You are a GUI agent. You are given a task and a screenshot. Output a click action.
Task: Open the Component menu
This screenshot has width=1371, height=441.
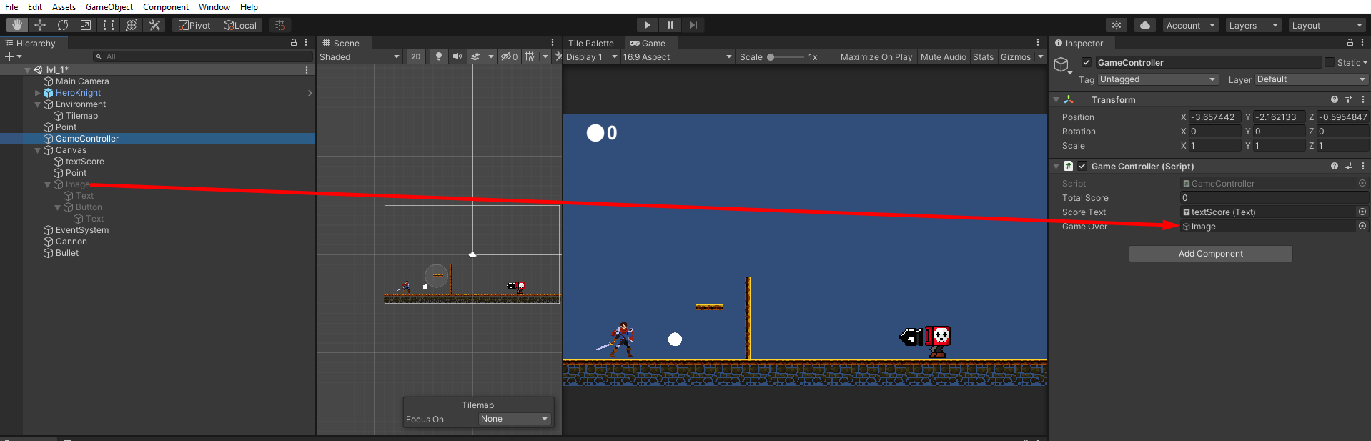pyautogui.click(x=166, y=6)
